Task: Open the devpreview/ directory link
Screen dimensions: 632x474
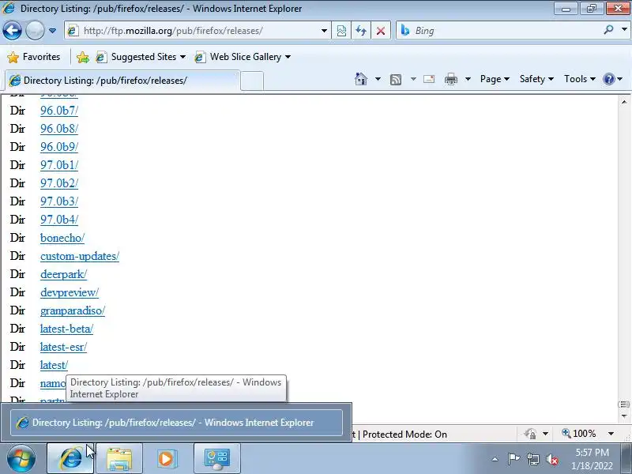Action: (70, 292)
